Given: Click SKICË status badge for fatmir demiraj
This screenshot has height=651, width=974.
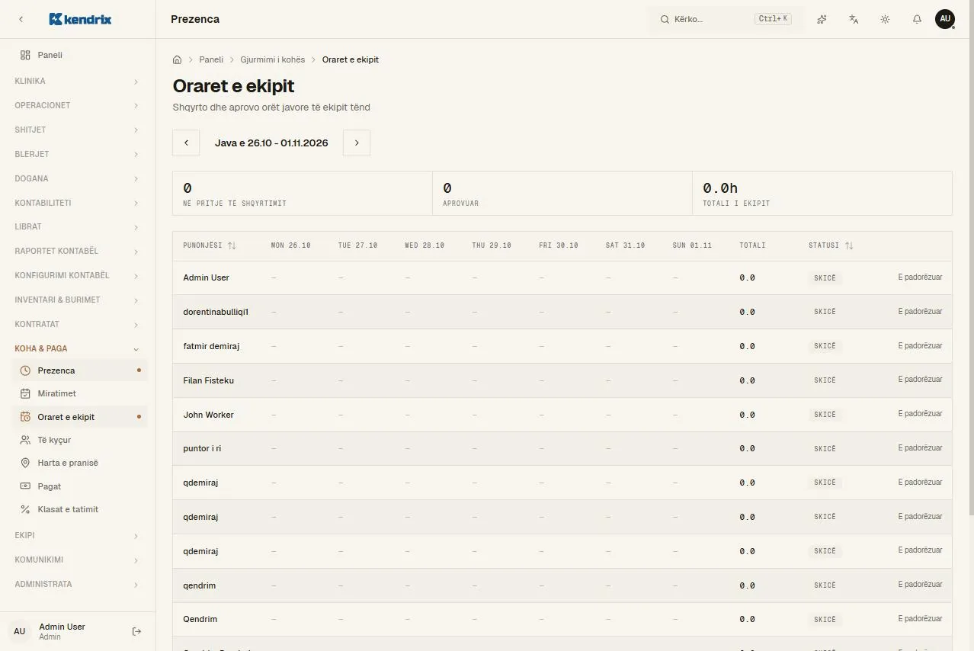Looking at the screenshot, I should 825,346.
